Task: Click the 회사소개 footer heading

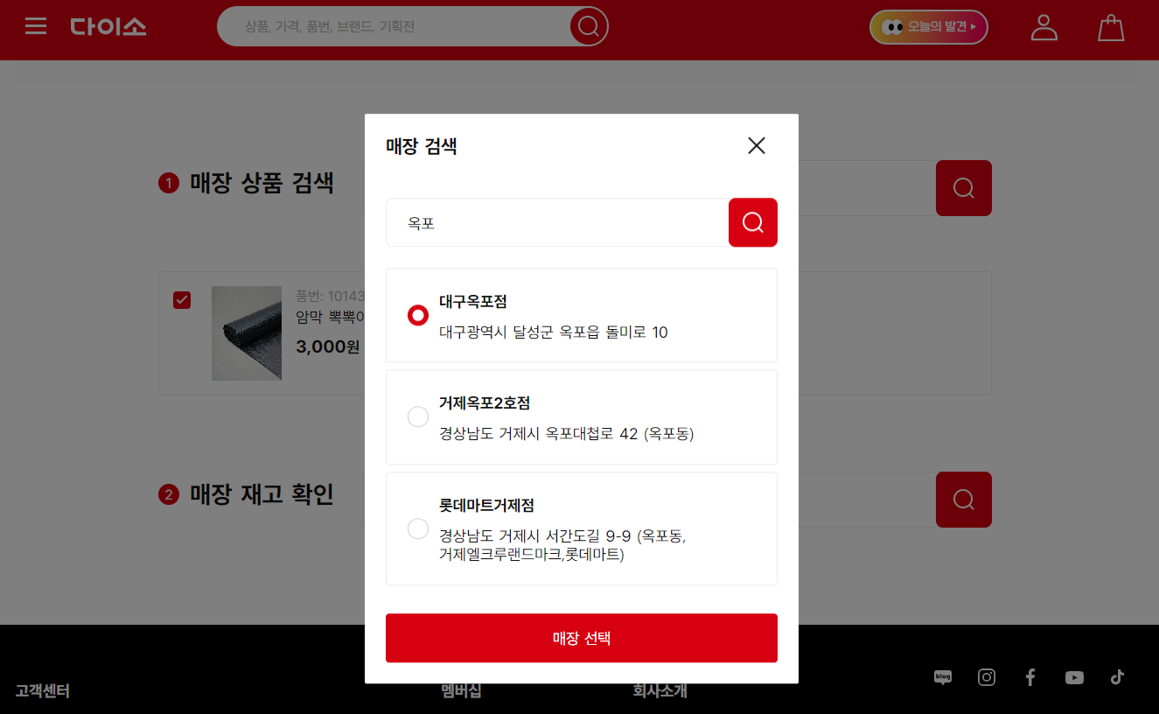Action: click(x=660, y=691)
